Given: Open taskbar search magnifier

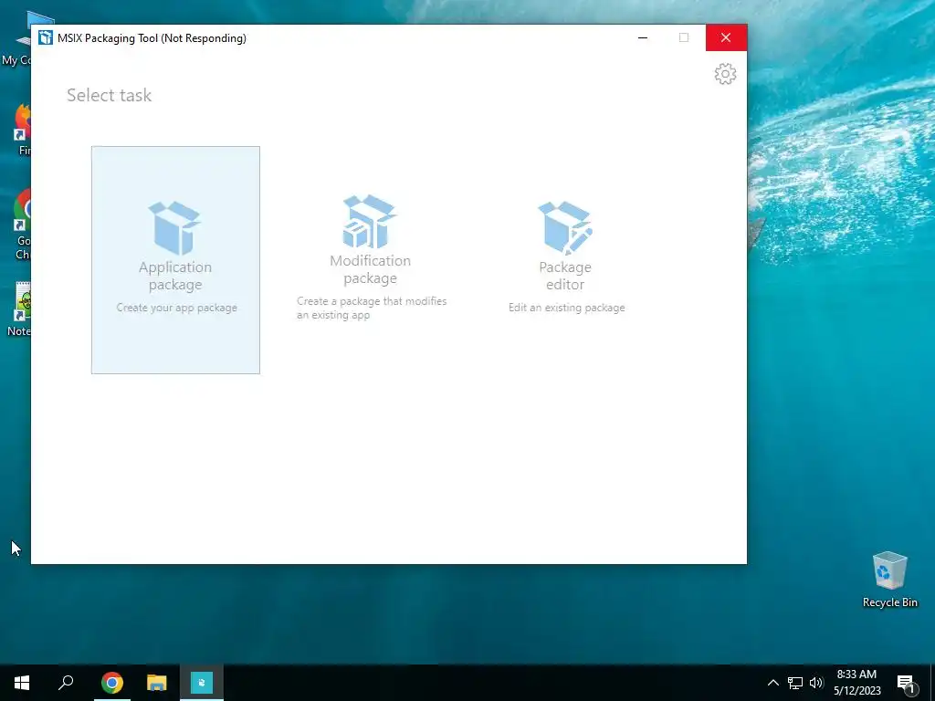Looking at the screenshot, I should click(x=66, y=683).
